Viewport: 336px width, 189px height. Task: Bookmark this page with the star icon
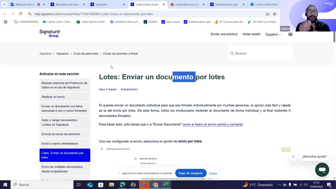click(274, 14)
